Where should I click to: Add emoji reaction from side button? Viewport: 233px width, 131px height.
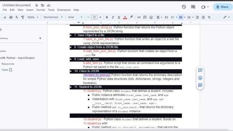click(x=200, y=78)
